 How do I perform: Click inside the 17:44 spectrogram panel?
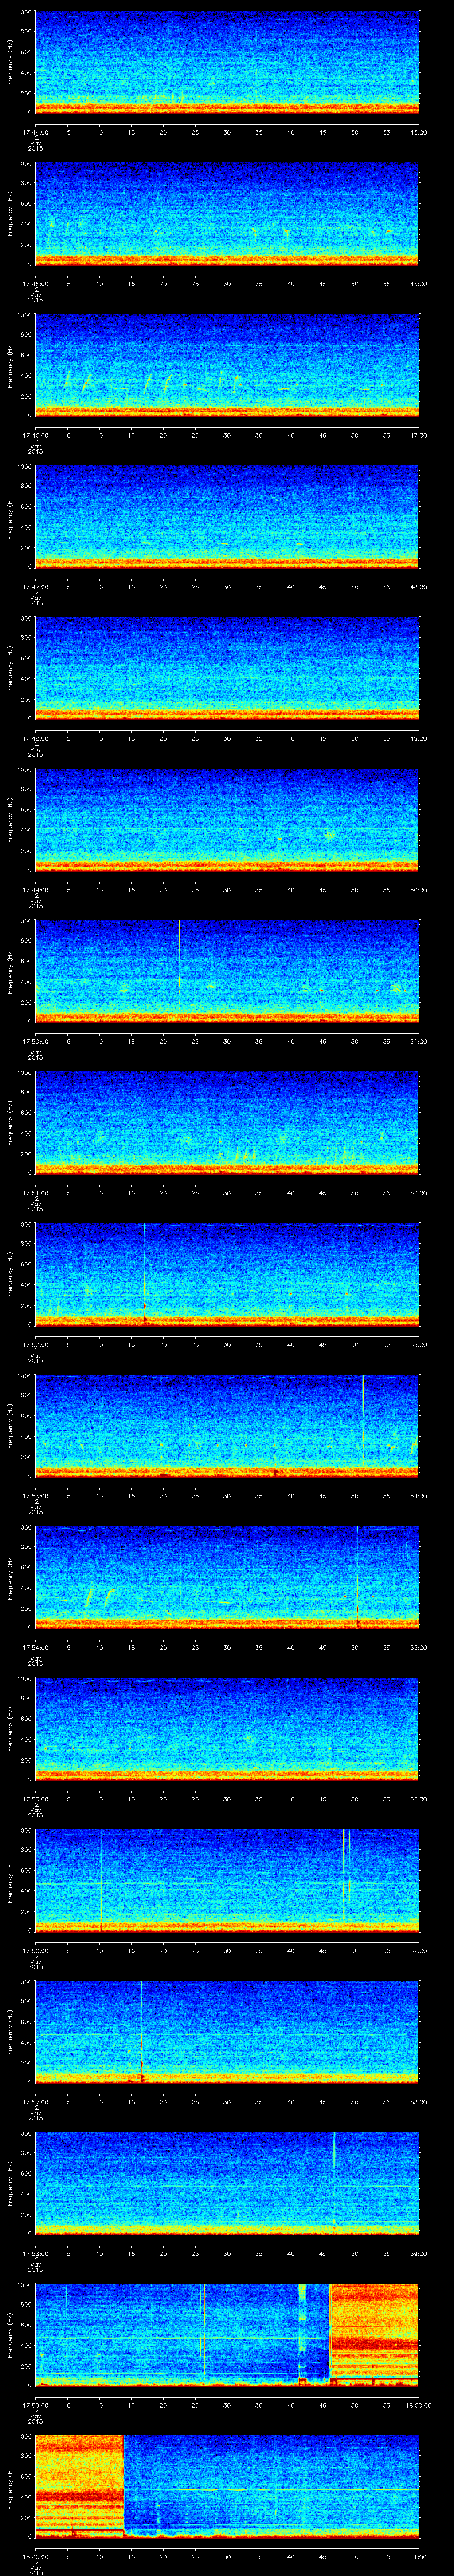click(227, 62)
